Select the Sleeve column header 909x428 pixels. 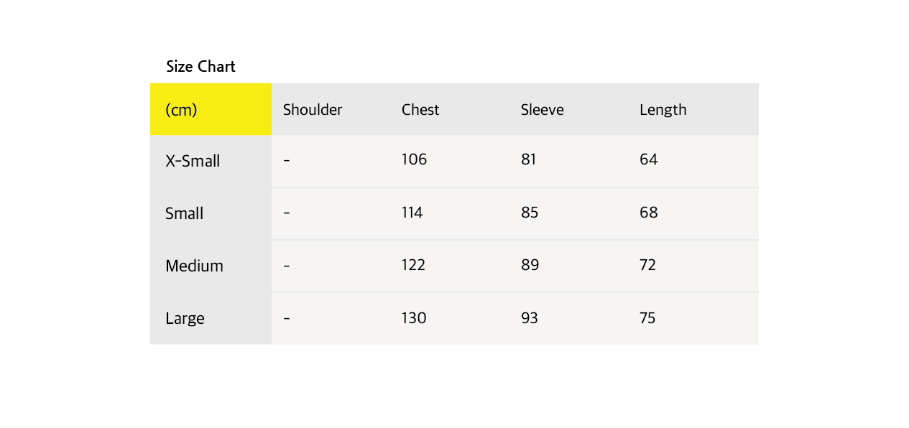coord(543,110)
